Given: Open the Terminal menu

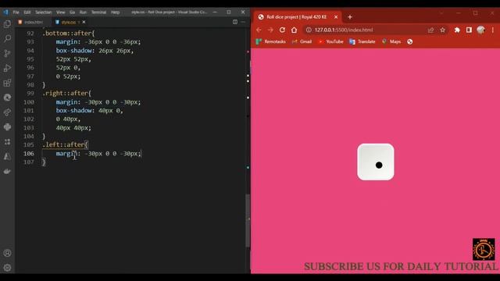Looking at the screenshot, I should (98, 12).
